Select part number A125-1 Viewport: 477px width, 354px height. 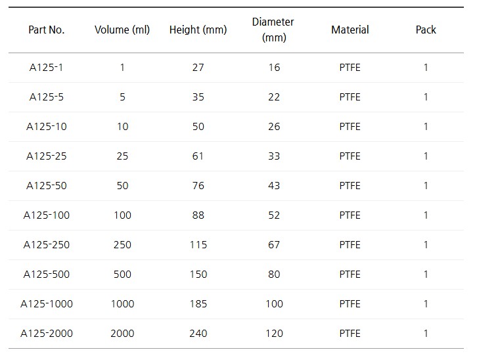pos(46,67)
